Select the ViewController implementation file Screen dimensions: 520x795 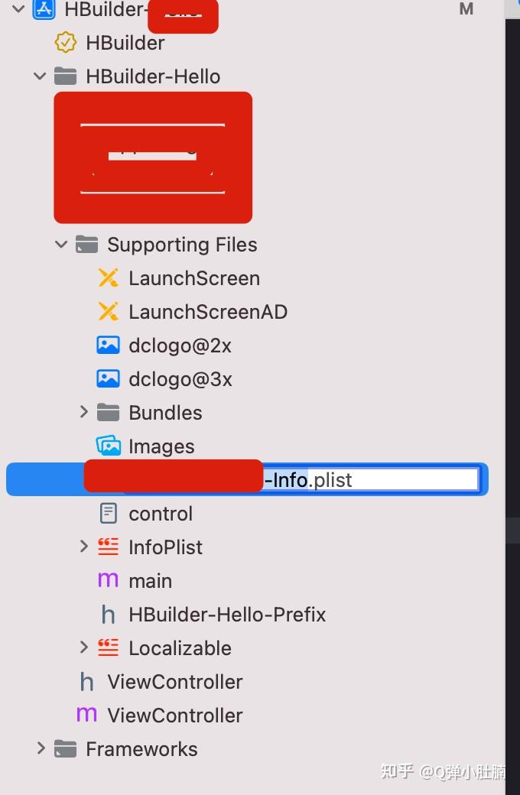click(x=159, y=715)
